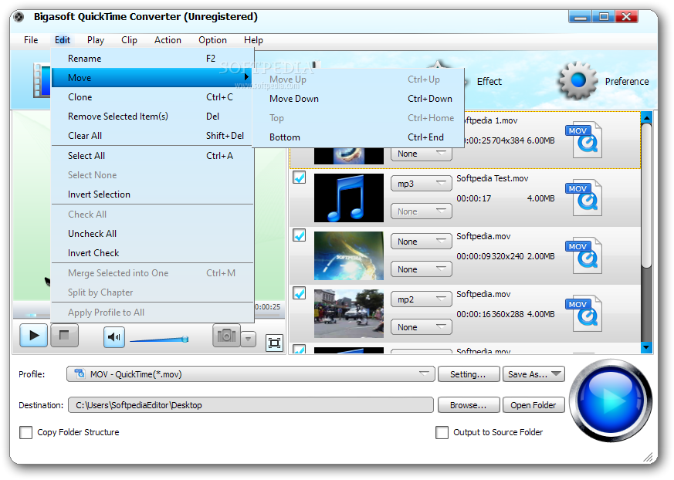
Task: Take a snapshot with the camera icon
Action: pyautogui.click(x=226, y=336)
